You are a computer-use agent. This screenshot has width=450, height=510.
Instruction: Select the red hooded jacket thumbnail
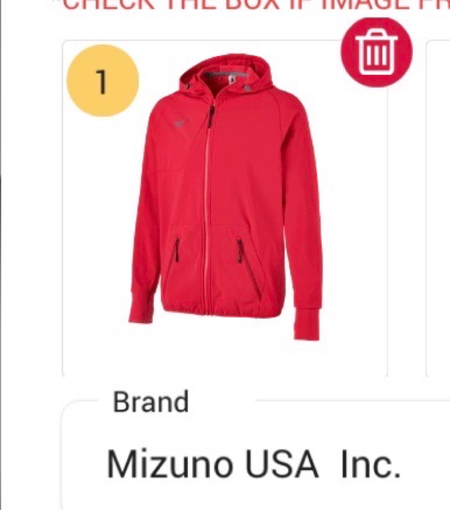tap(225, 208)
